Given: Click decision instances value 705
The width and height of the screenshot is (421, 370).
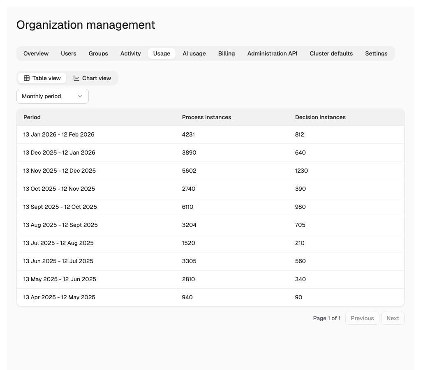Looking at the screenshot, I should click(x=300, y=225).
